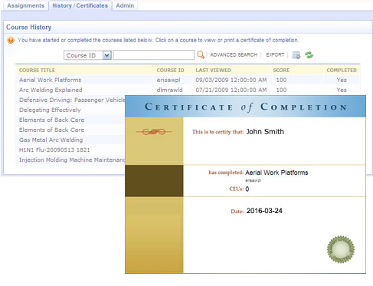The image size is (373, 286).
Task: Click the name John Smith on the certificate
Action: tap(265, 132)
